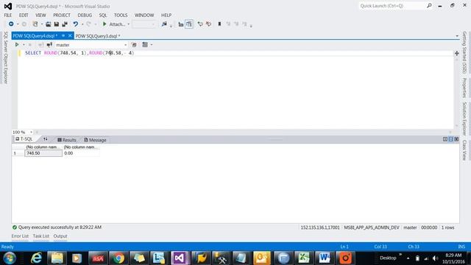Image resolution: width=471 pixels, height=265 pixels.
Task: Click the Toggle Bookmark toolbar icon
Action: pyautogui.click(x=219, y=24)
